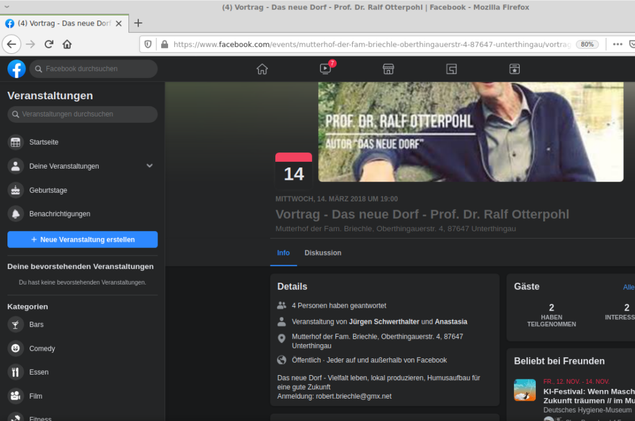Open the Facebook logo home link
The height and width of the screenshot is (421, 635).
[x=17, y=69]
